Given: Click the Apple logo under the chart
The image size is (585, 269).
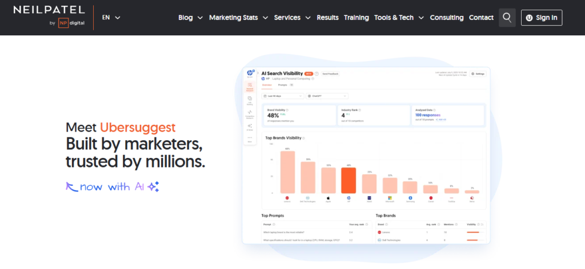Looking at the screenshot, I should [x=328, y=198].
